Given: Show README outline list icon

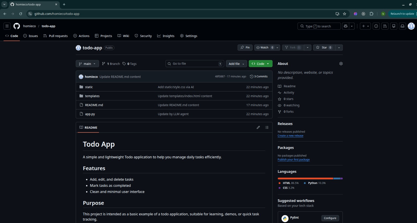Looking at the screenshot, I should tap(267, 127).
